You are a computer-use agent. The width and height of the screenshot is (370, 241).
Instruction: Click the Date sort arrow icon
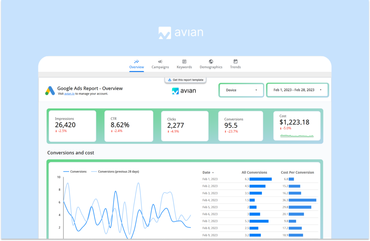coord(213,173)
